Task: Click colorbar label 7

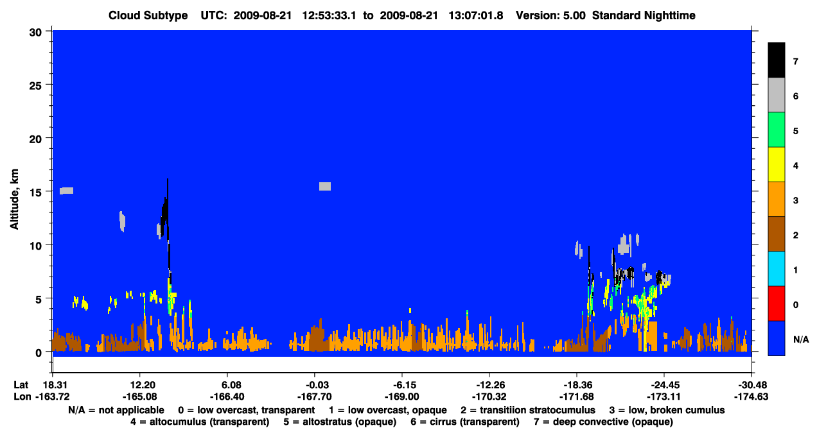Action: pyautogui.click(x=795, y=62)
